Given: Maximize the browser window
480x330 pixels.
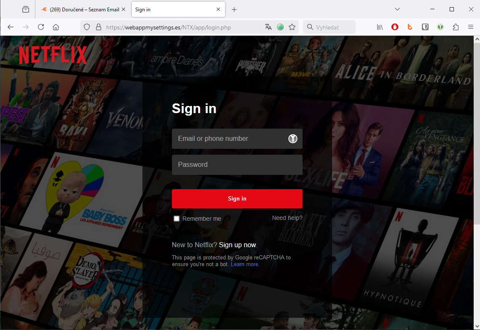Looking at the screenshot, I should (x=451, y=9).
